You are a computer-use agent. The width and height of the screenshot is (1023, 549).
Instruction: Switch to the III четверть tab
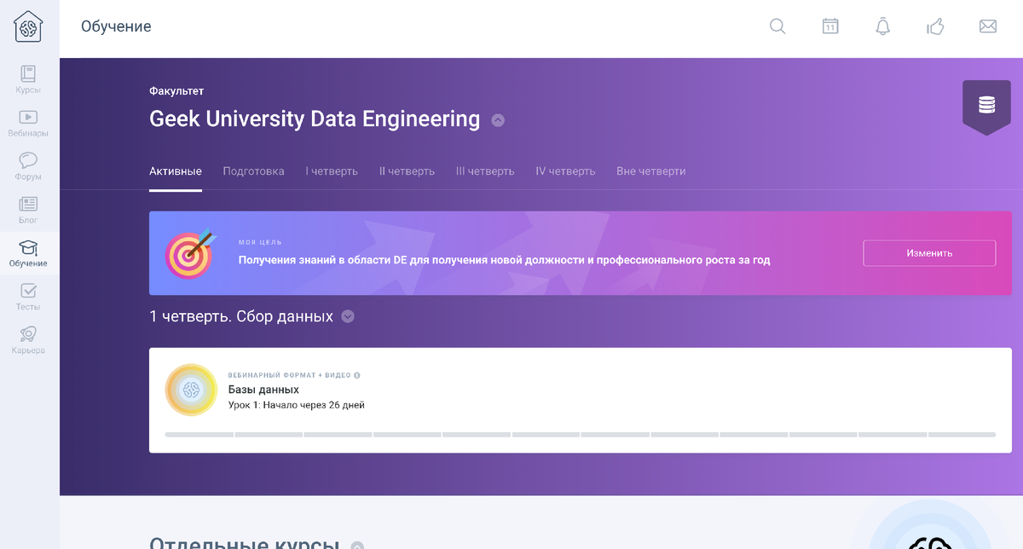point(485,171)
